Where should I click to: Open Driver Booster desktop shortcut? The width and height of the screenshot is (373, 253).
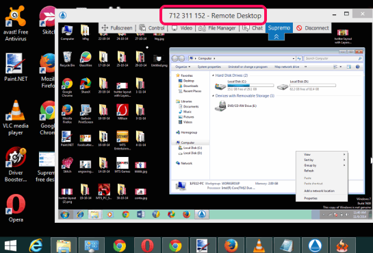[x=16, y=165]
